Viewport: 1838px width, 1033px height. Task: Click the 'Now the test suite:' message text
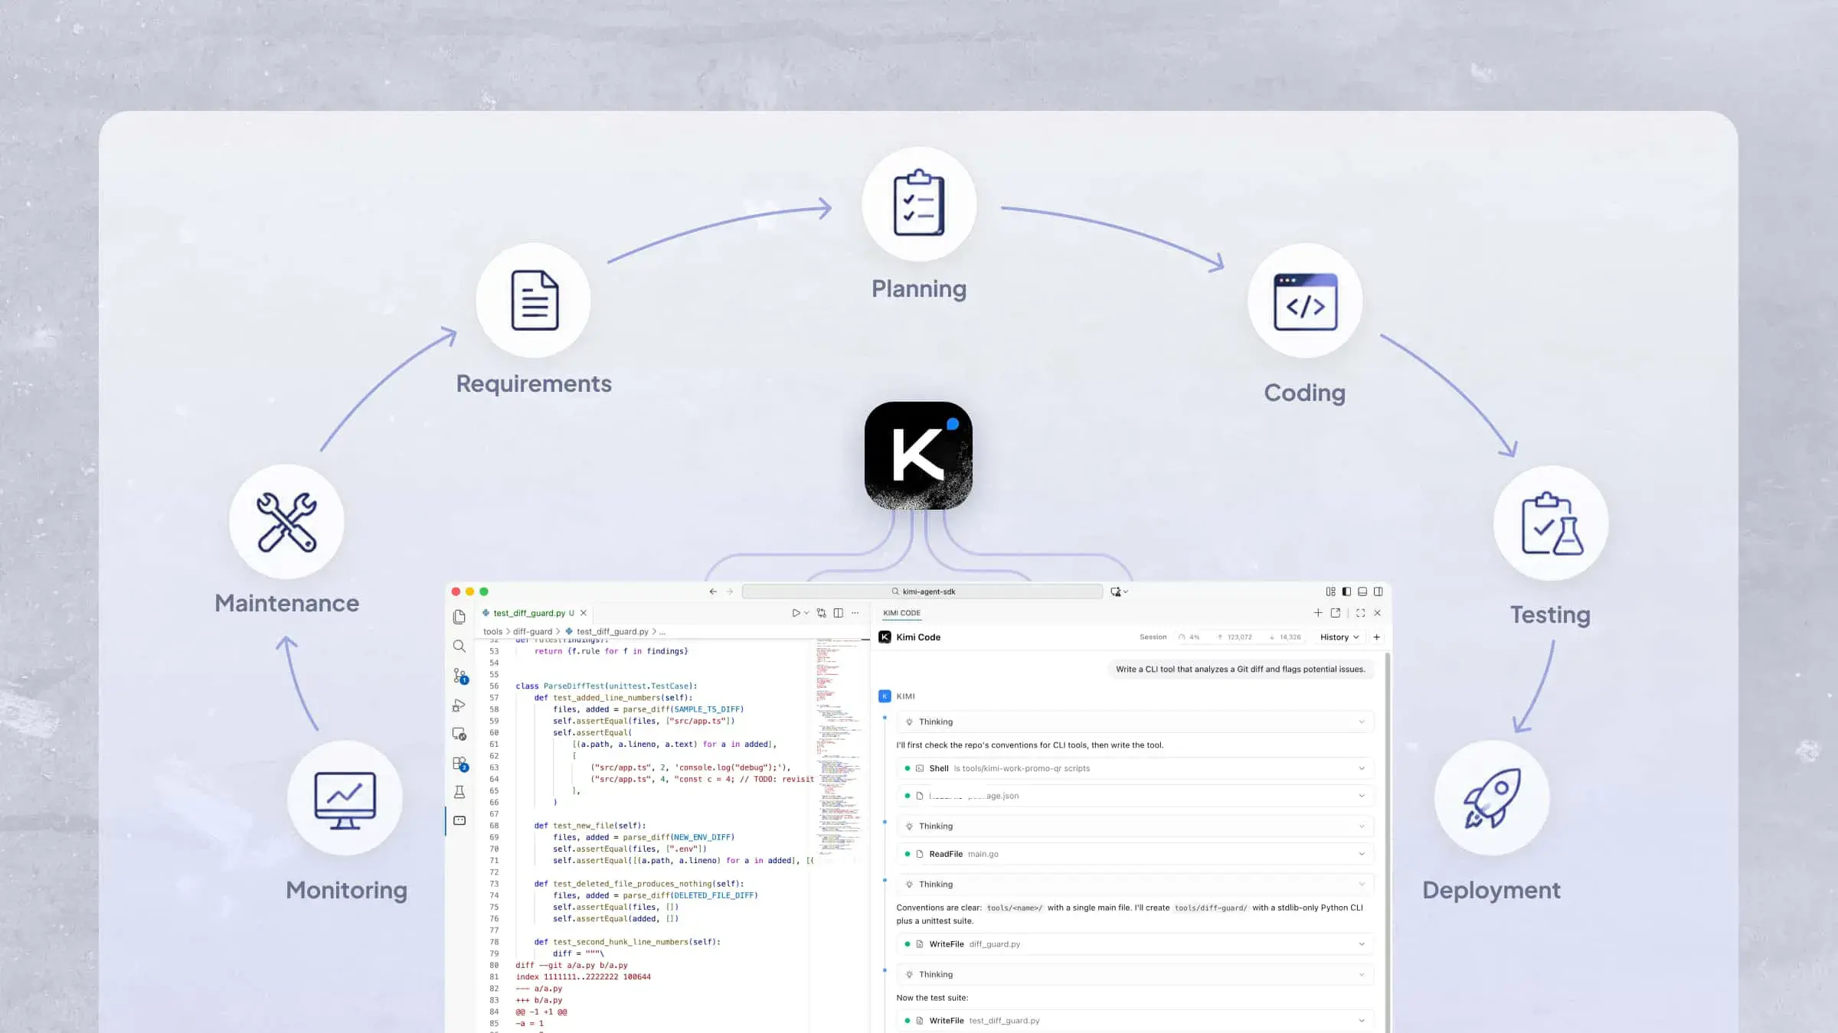pyautogui.click(x=932, y=998)
